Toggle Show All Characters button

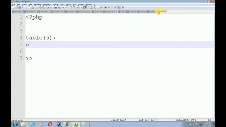(x=82, y=7)
